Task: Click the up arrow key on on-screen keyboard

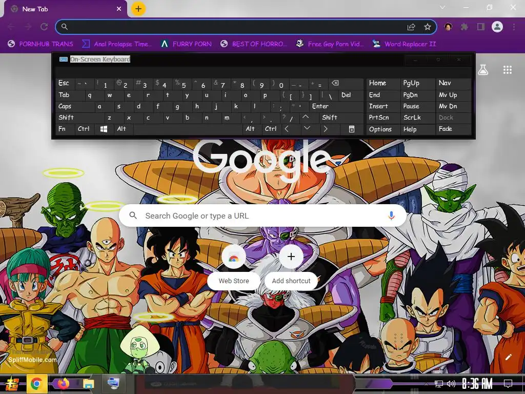Action: pyautogui.click(x=306, y=117)
